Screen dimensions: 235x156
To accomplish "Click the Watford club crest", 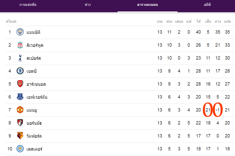I will click(20, 136).
